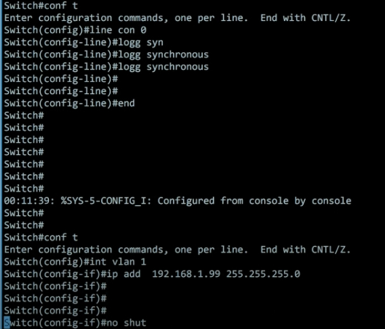Viewport: 385px width, 329px height.
Task: Select the "int vlan 1" command
Action: tap(118, 262)
